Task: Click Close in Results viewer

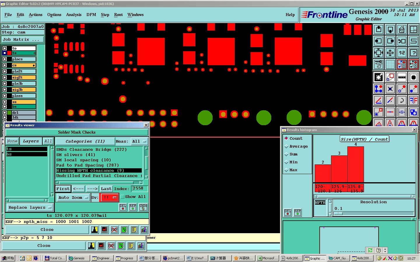Action: 47,230
